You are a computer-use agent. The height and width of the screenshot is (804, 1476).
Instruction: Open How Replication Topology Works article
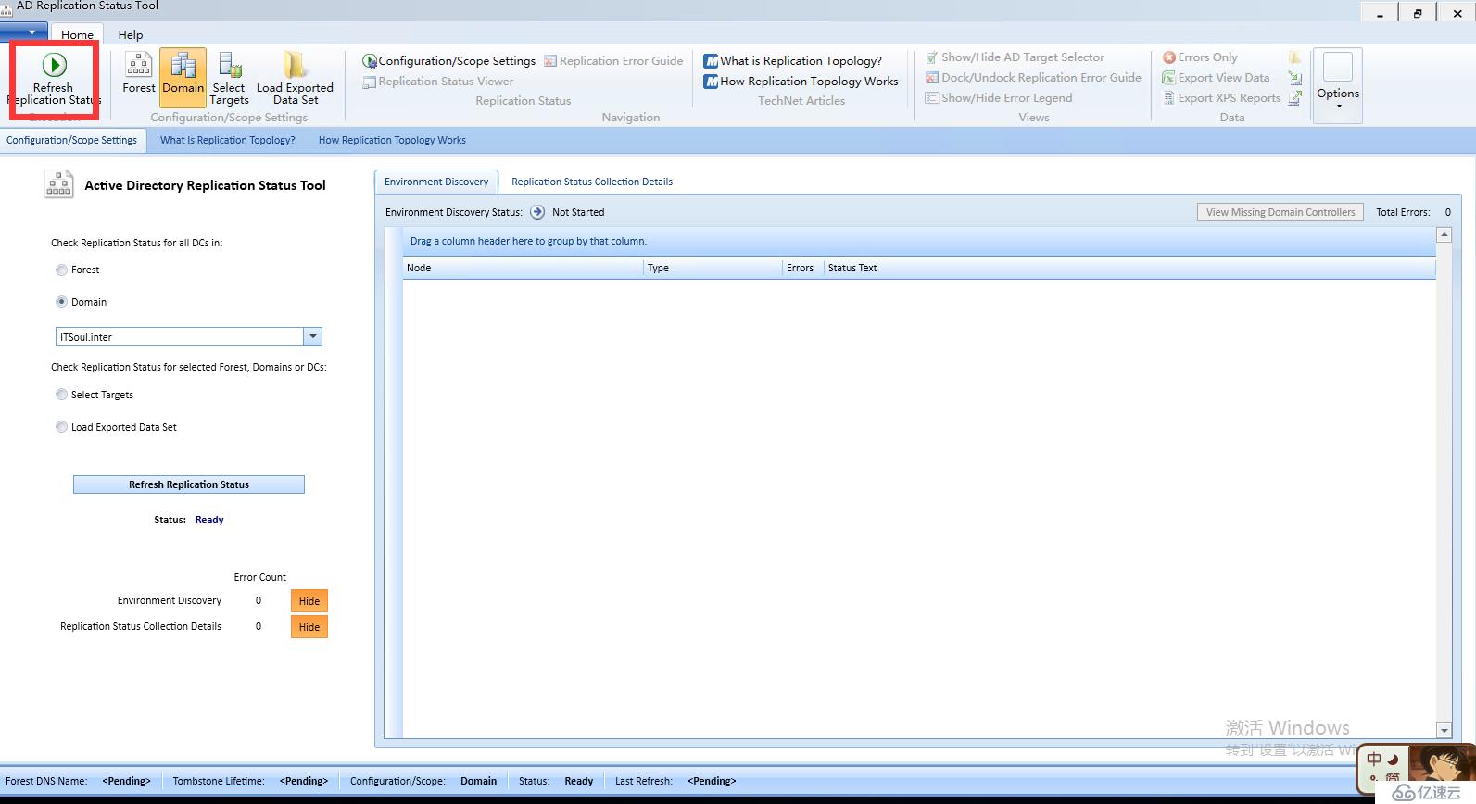click(x=801, y=82)
